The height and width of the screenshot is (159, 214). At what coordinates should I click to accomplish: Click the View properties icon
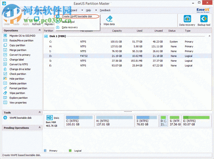5,102
